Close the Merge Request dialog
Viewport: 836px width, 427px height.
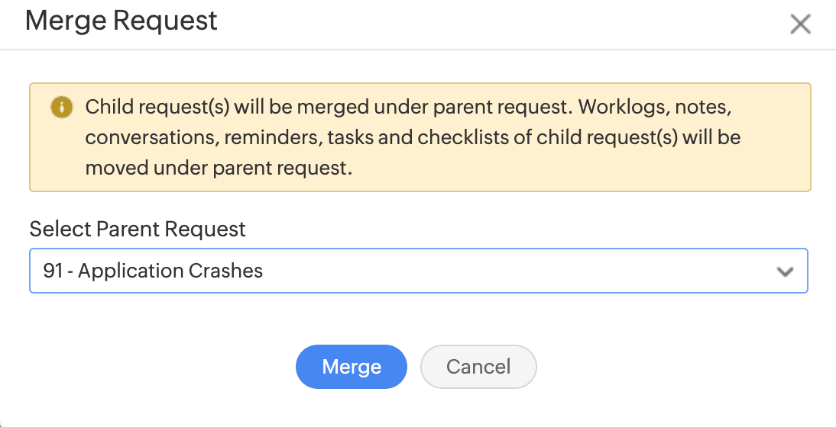[x=800, y=24]
